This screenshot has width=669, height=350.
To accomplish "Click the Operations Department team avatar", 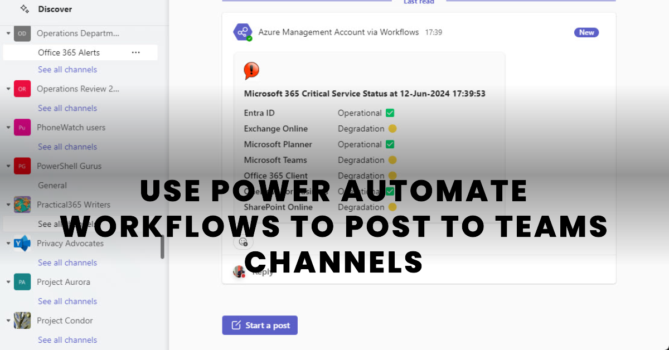I will pos(22,33).
